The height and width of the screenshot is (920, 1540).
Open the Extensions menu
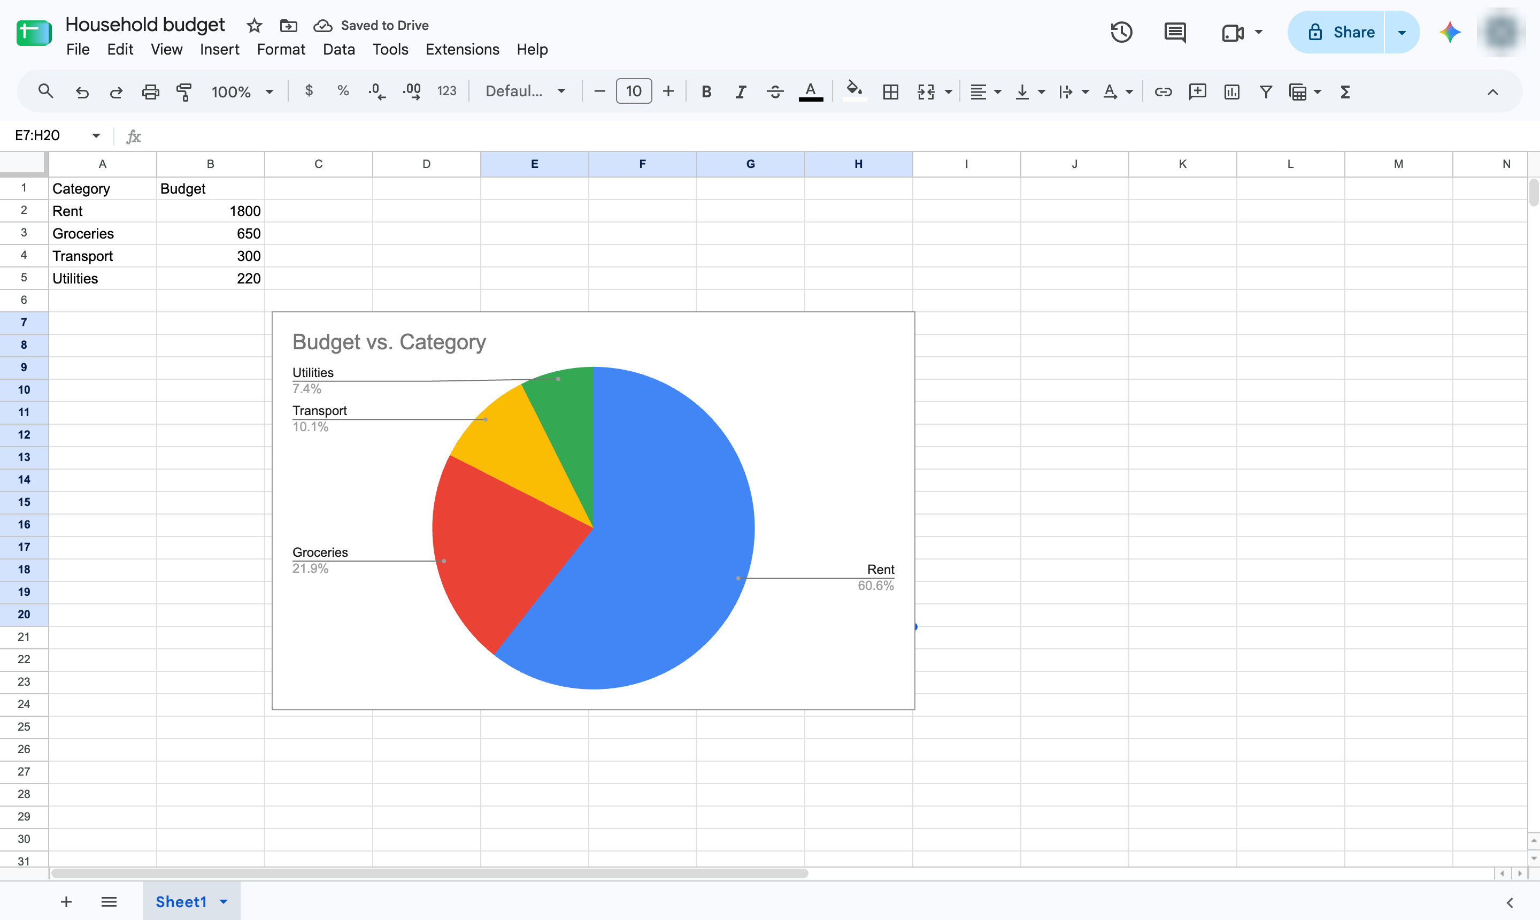click(463, 49)
